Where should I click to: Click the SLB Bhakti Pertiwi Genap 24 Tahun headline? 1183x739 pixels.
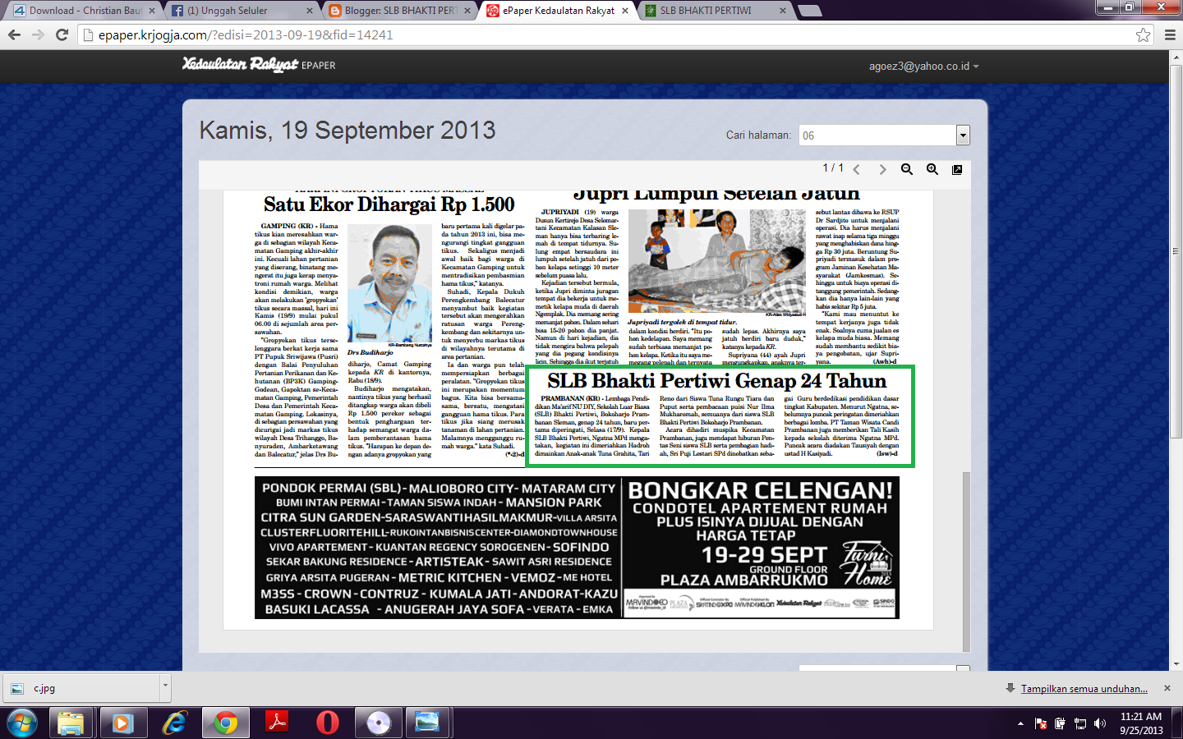(717, 381)
